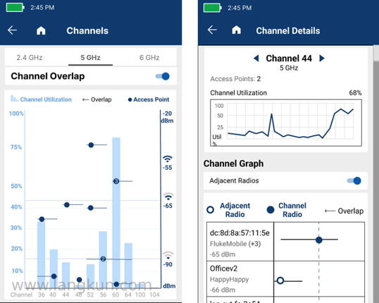Image resolution: width=379 pixels, height=303 pixels.
Task: Go back from Channel Details screen
Action: point(212,30)
